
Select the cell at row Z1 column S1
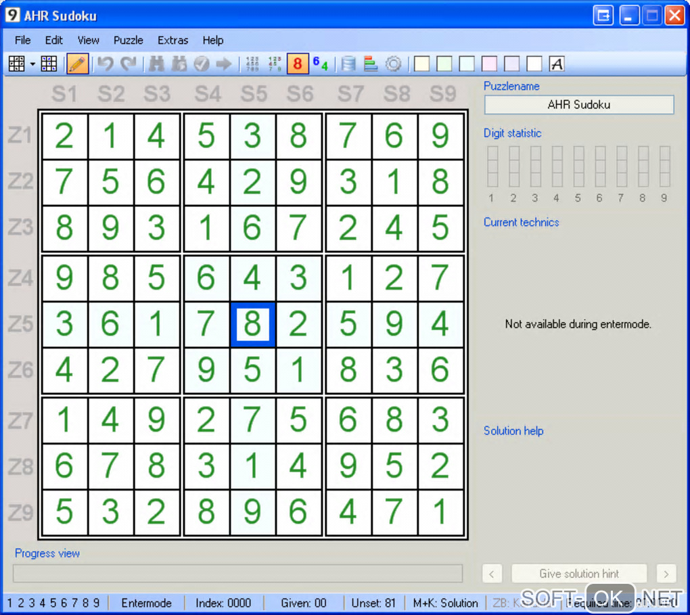65,135
